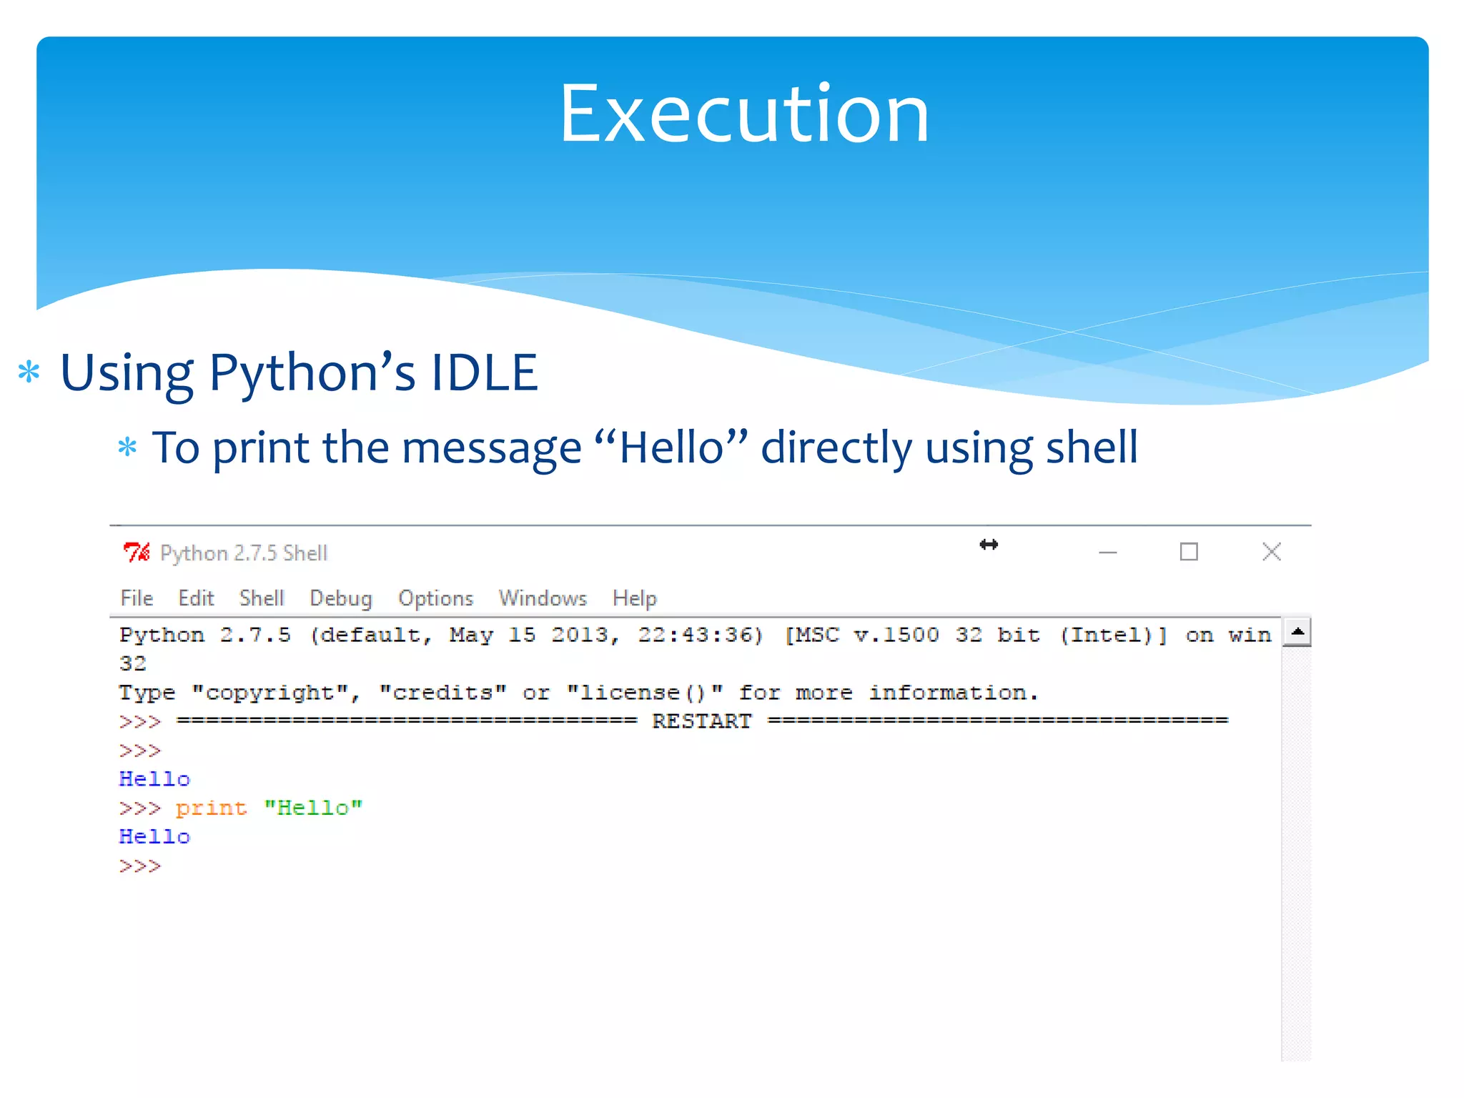Click the Python 2.7.5 version banner text
The image size is (1464, 1098).
(696, 648)
